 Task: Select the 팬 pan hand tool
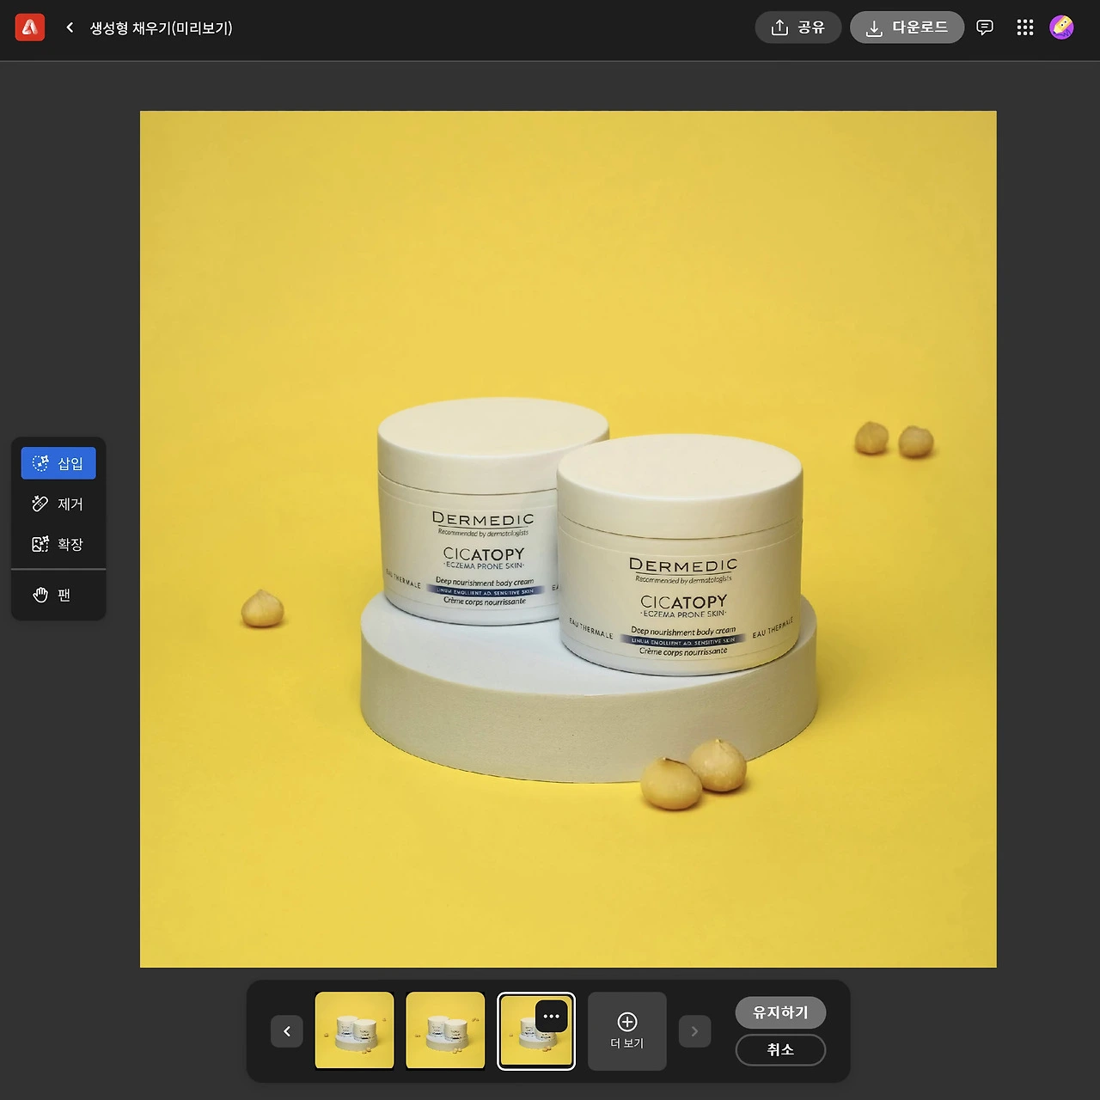coord(58,595)
